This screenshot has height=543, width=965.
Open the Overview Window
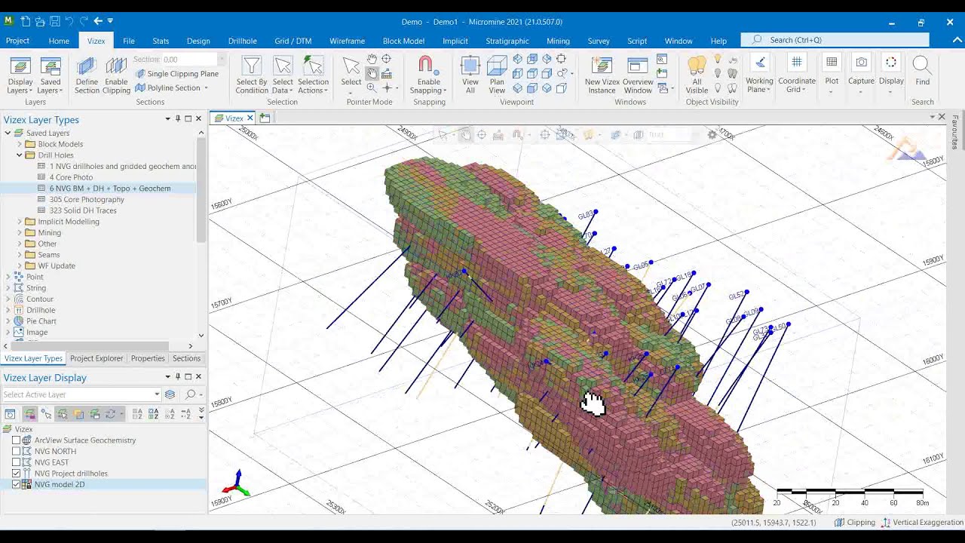(638, 75)
